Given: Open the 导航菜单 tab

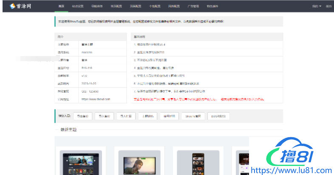Looking at the screenshot, I should pyautogui.click(x=97, y=6).
